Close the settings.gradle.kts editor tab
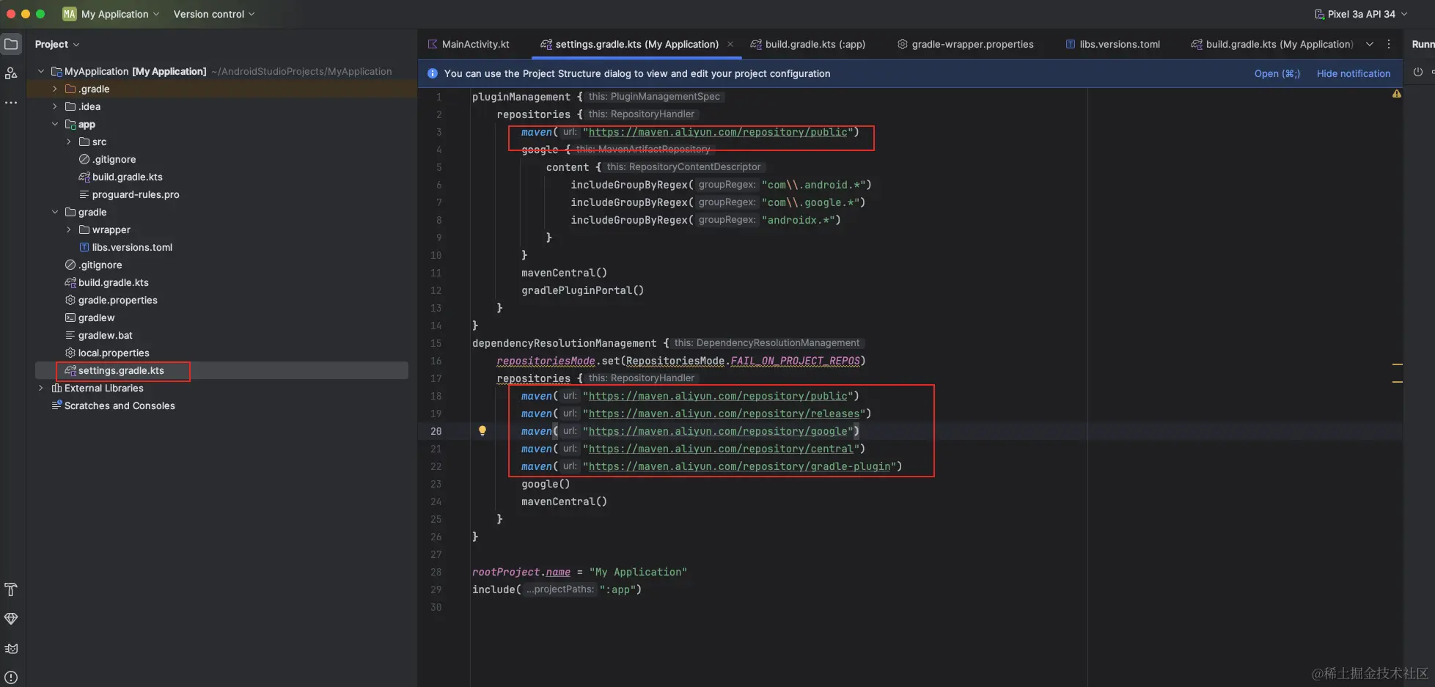The width and height of the screenshot is (1435, 687). click(730, 44)
